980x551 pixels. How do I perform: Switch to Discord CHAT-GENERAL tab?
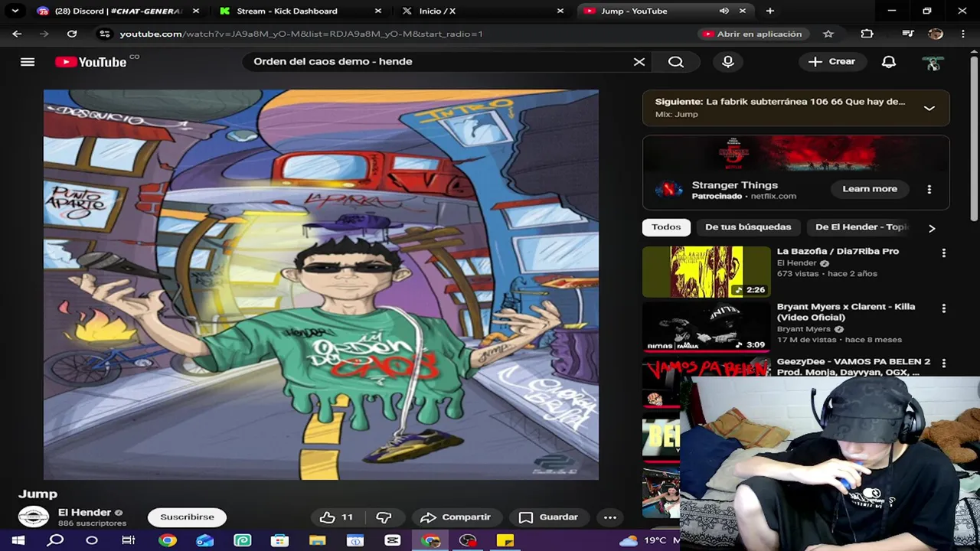click(x=117, y=11)
